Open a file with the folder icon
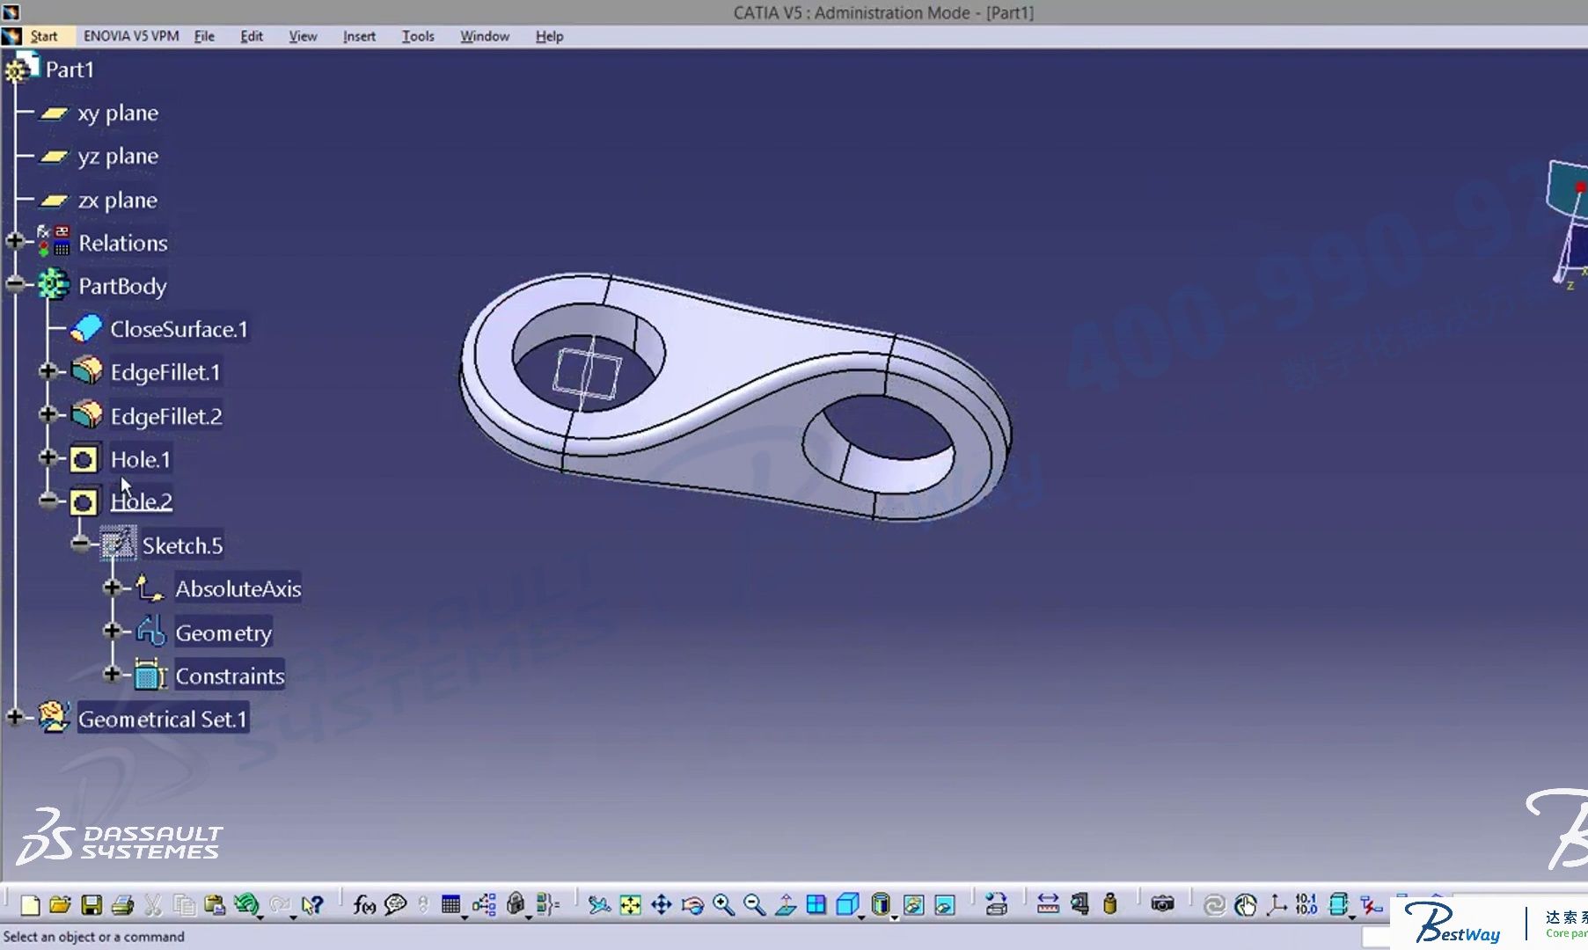 (60, 904)
